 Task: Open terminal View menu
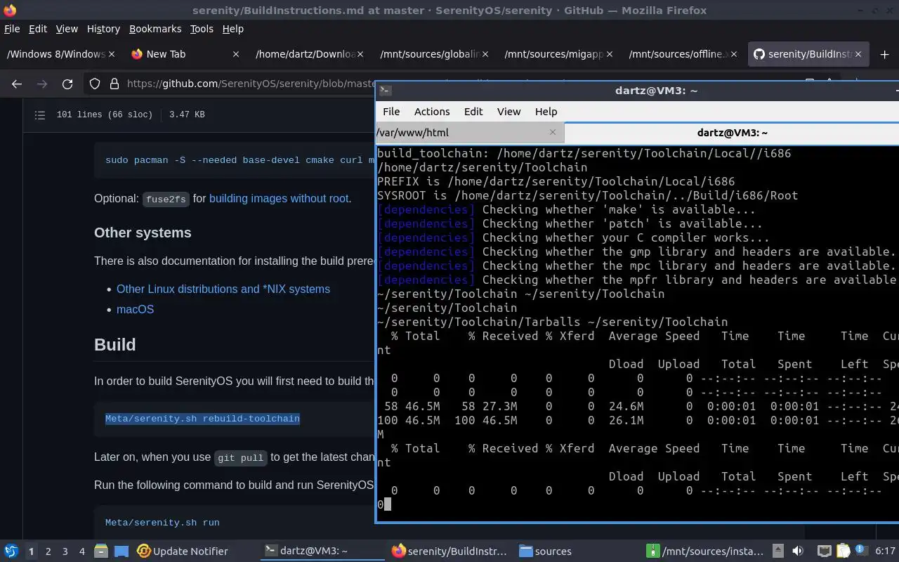click(509, 112)
